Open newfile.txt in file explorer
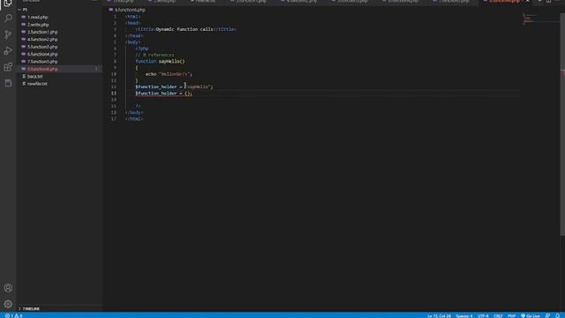The height and width of the screenshot is (318, 565). pos(37,84)
